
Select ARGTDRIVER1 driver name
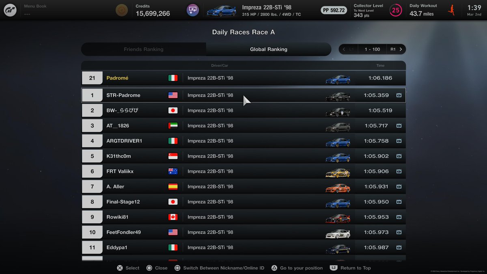coord(124,141)
